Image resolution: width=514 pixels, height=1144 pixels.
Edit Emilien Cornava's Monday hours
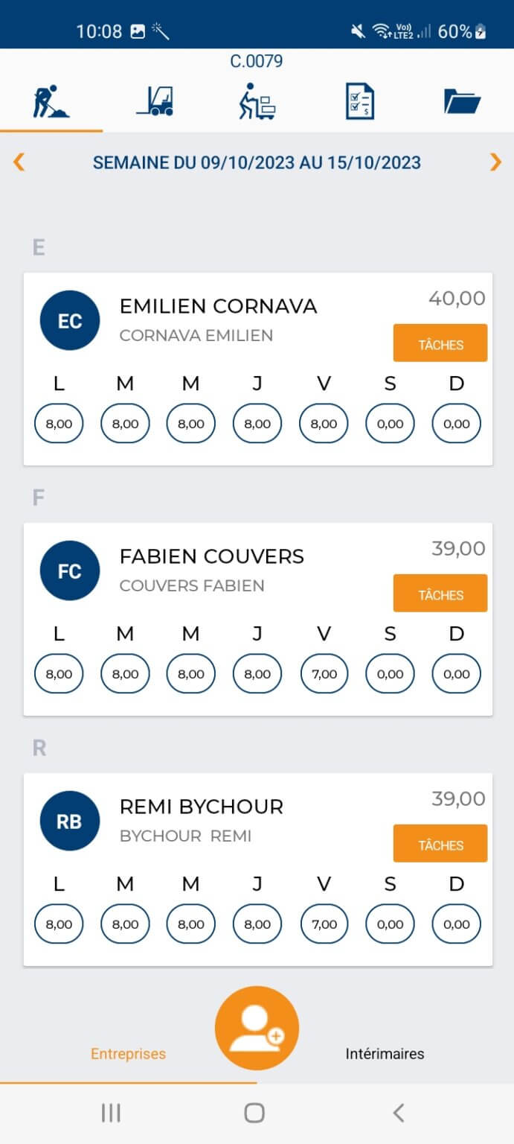coord(59,424)
